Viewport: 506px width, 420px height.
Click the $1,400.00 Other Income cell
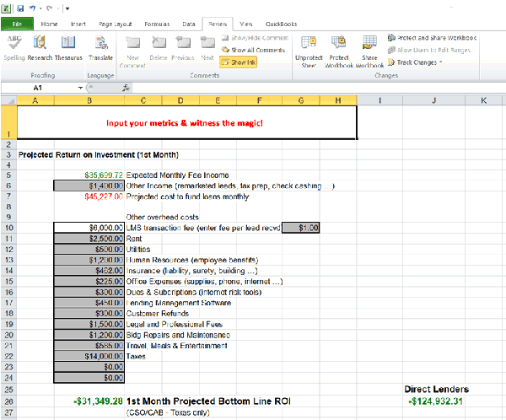tap(89, 186)
